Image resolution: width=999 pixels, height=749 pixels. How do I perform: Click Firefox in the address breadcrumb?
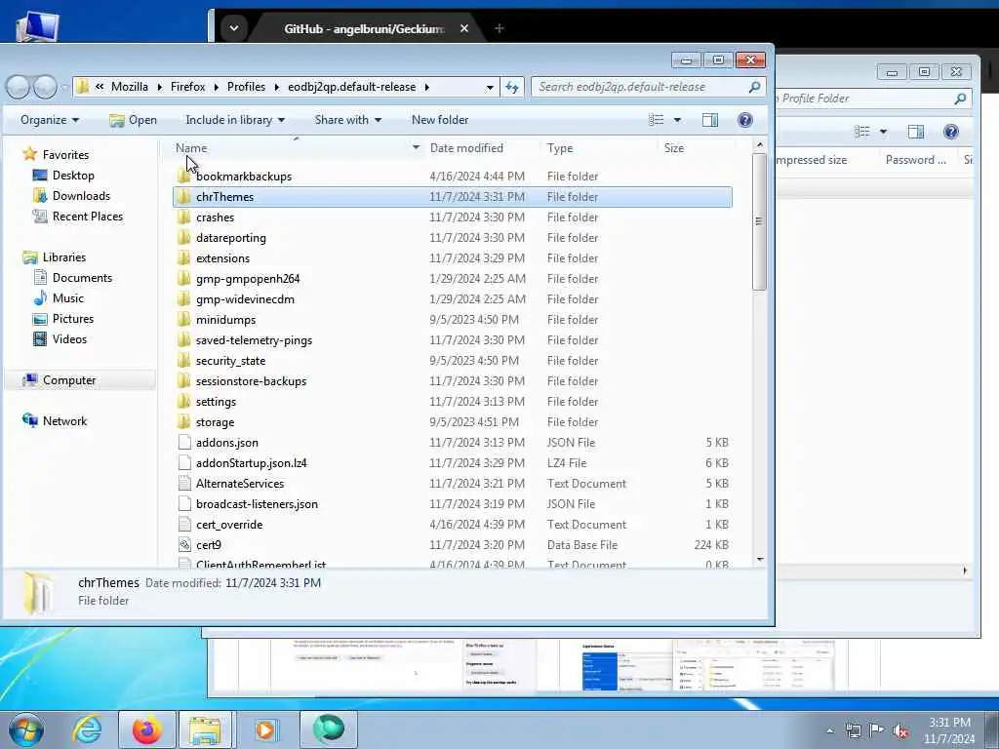pyautogui.click(x=188, y=87)
